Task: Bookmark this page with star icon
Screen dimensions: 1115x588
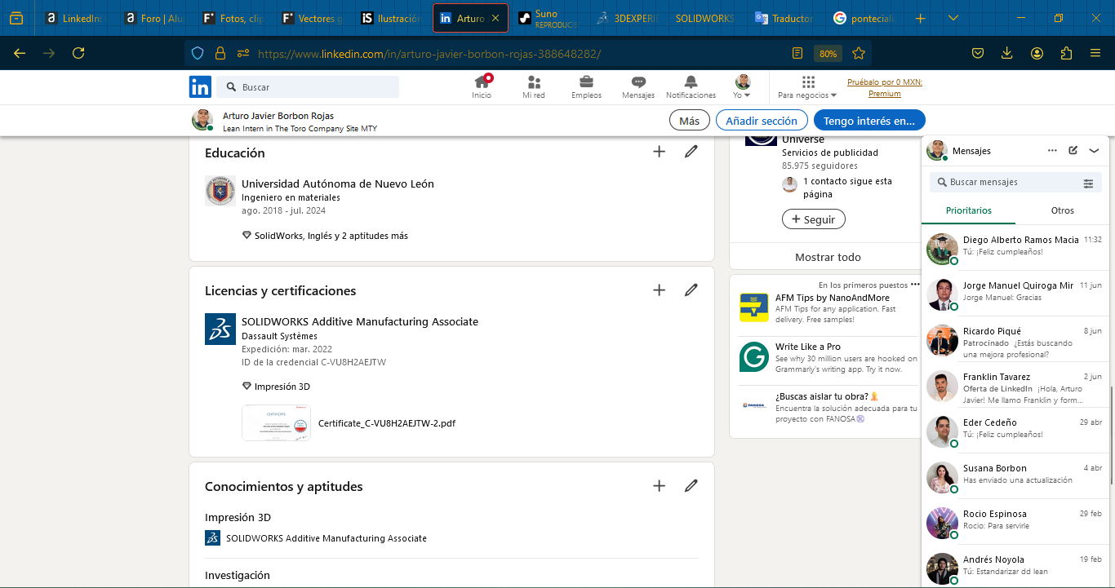Action: [859, 53]
